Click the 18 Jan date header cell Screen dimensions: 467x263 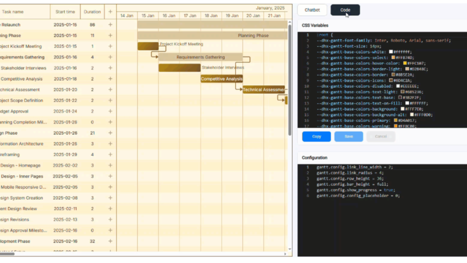211,15
